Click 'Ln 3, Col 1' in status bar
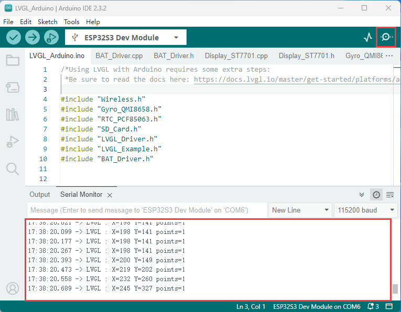 click(251, 306)
